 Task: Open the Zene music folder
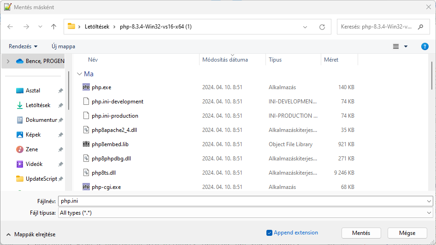pos(32,149)
